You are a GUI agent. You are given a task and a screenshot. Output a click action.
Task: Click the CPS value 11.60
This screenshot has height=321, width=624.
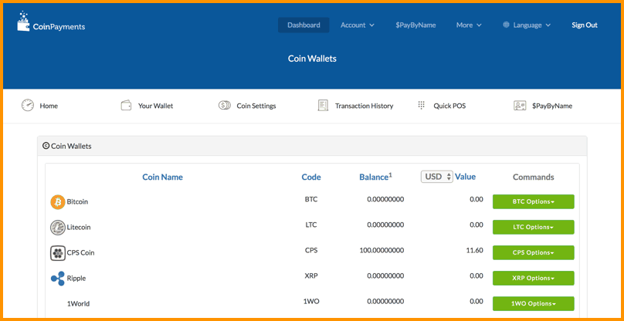tap(476, 250)
